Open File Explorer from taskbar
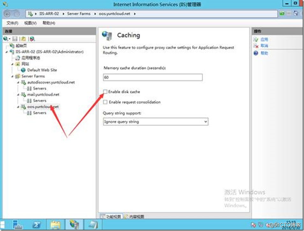The image size is (304, 231). coord(56,225)
